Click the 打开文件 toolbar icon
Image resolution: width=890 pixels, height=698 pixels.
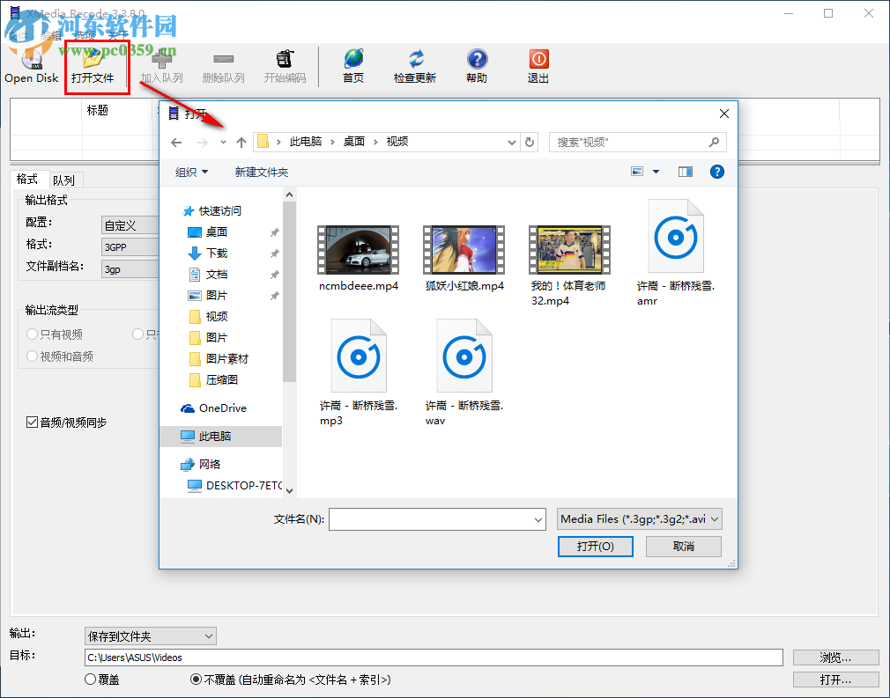(96, 66)
